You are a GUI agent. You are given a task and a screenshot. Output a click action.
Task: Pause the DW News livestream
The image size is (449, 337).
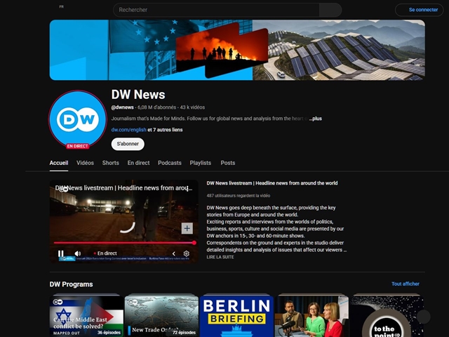pos(61,253)
